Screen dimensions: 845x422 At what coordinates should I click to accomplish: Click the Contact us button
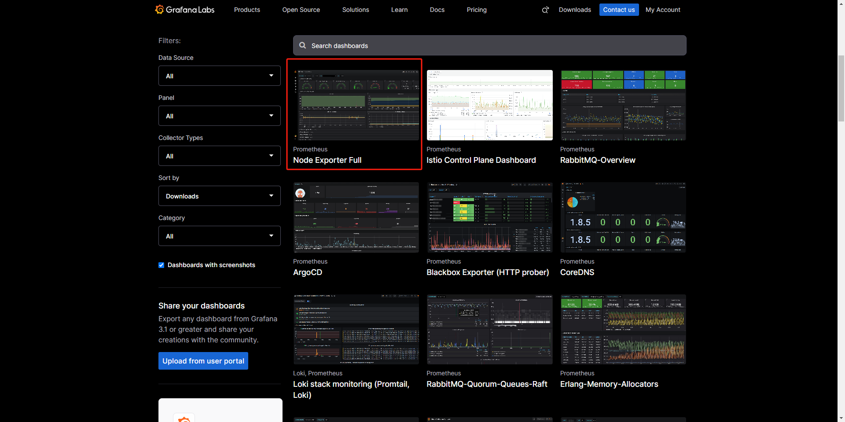click(x=619, y=10)
